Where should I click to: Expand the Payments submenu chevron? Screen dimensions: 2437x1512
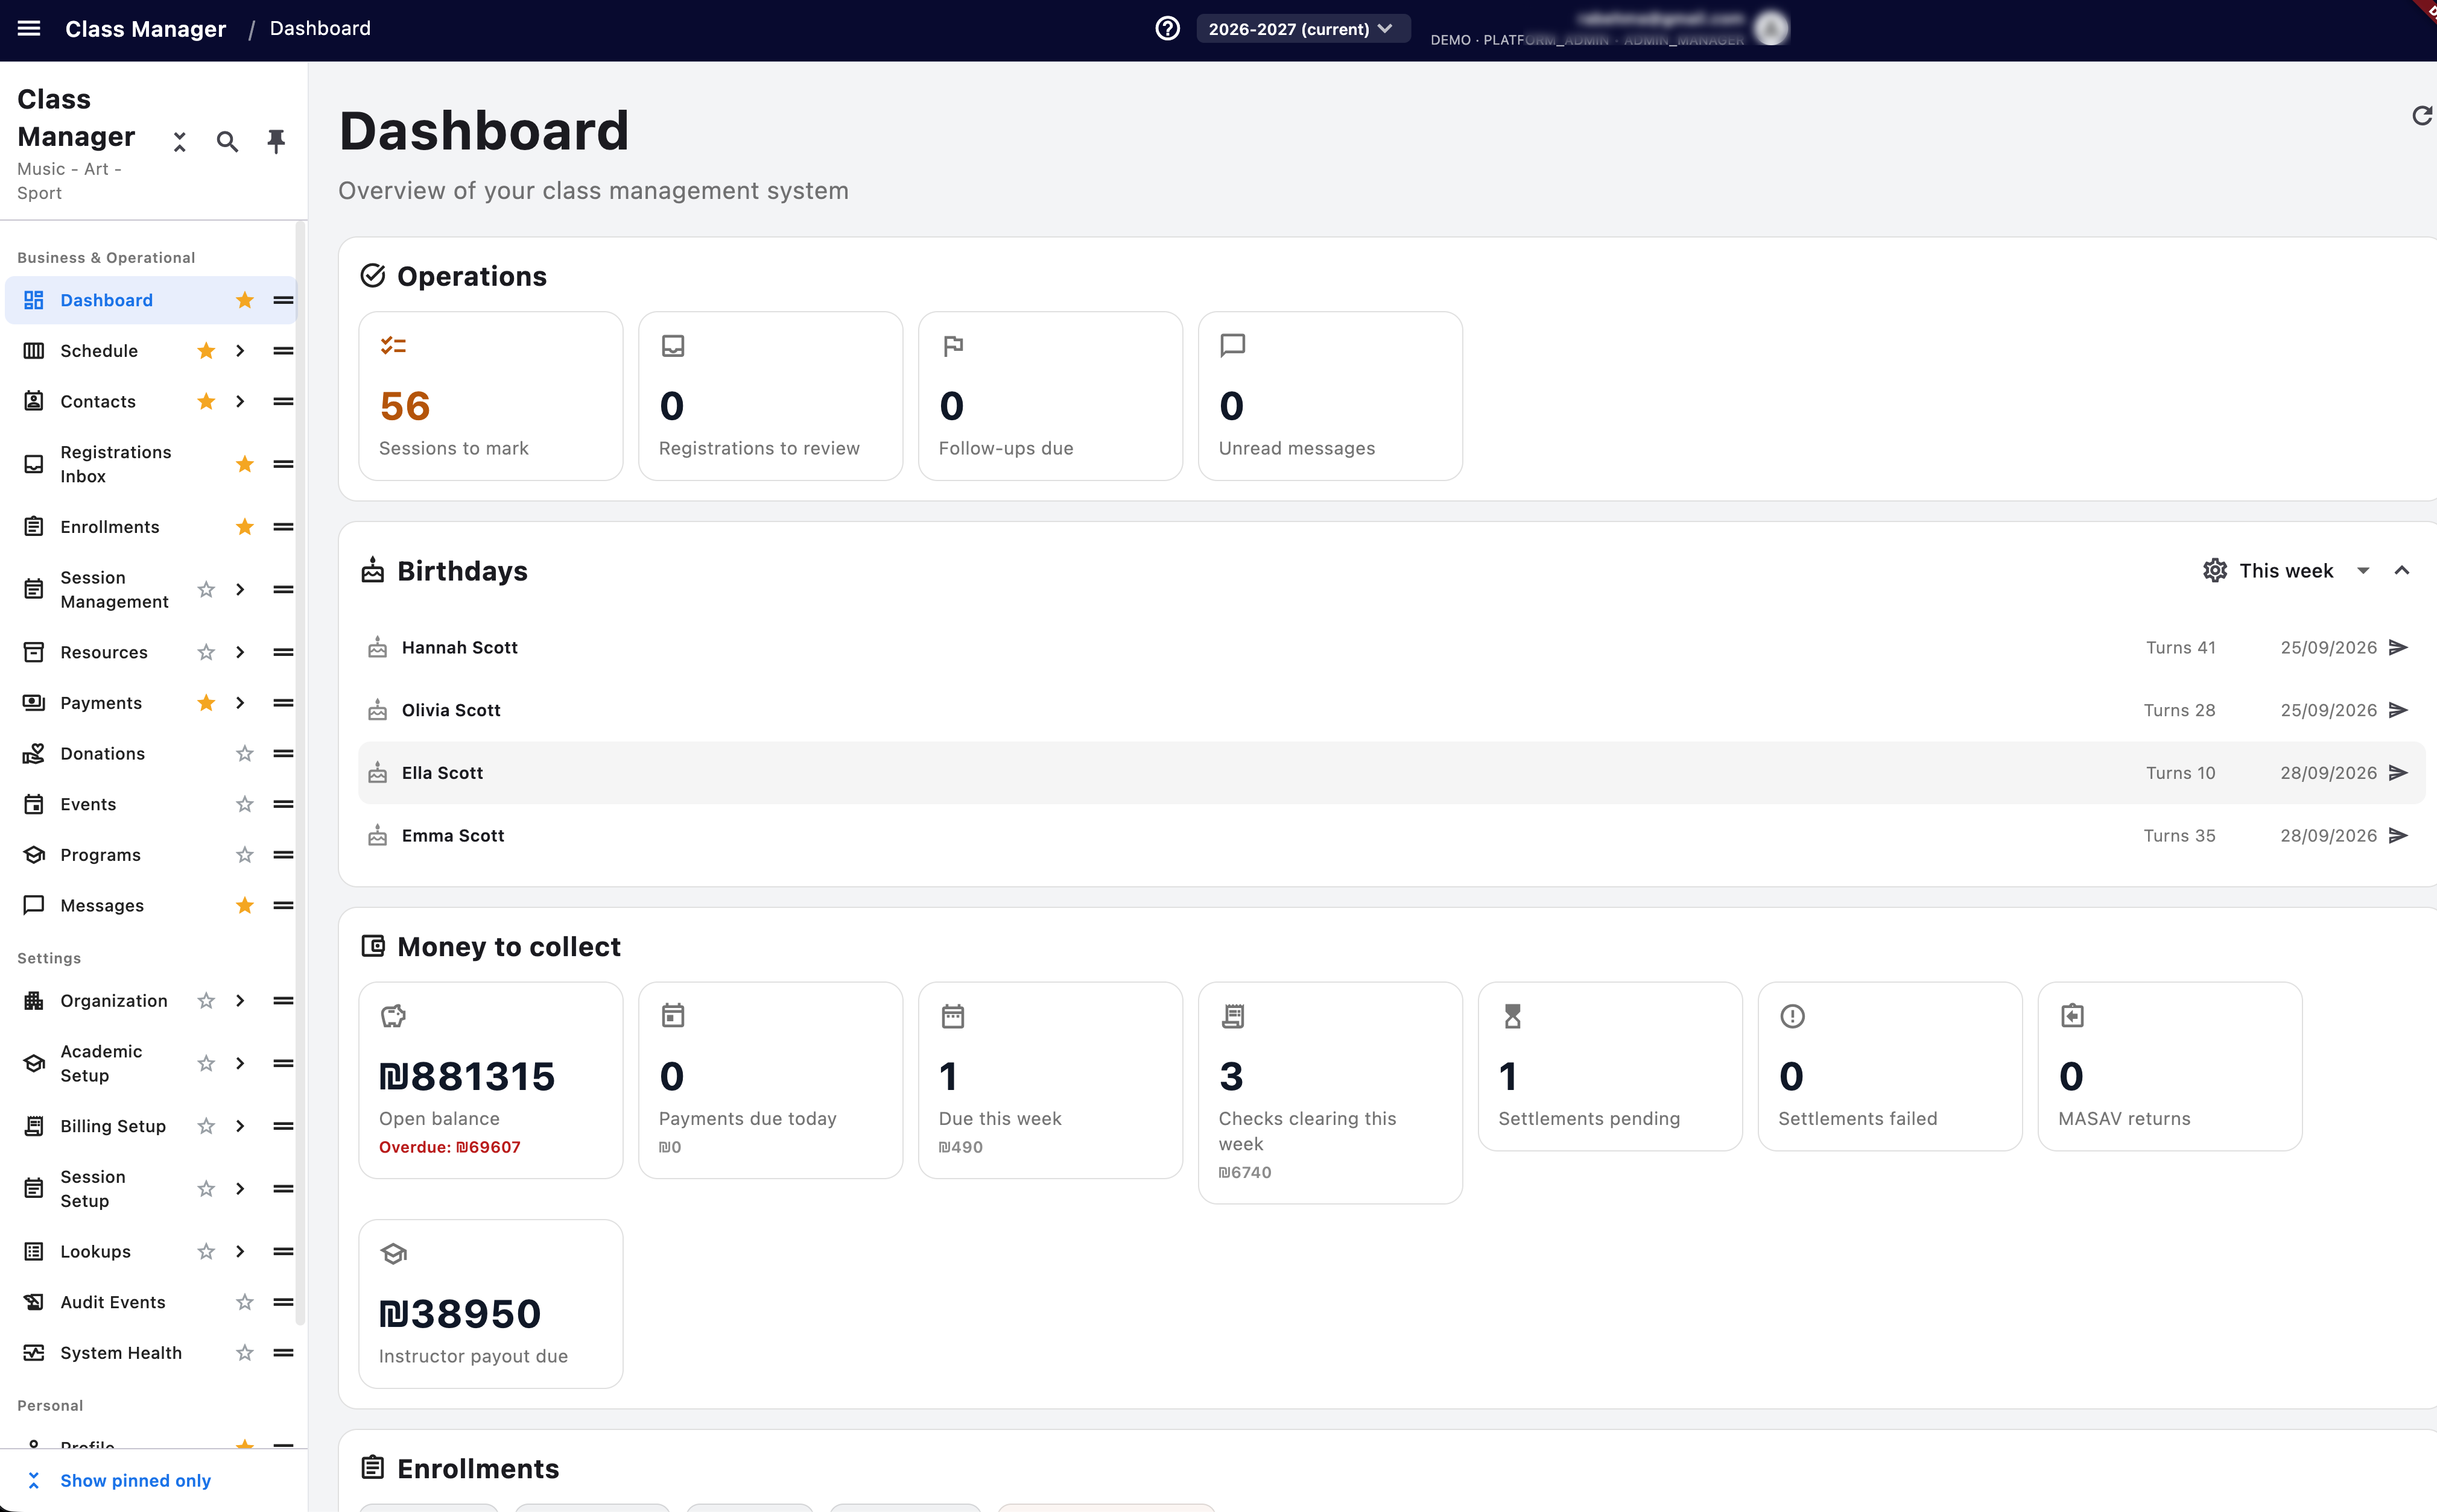pyautogui.click(x=240, y=703)
